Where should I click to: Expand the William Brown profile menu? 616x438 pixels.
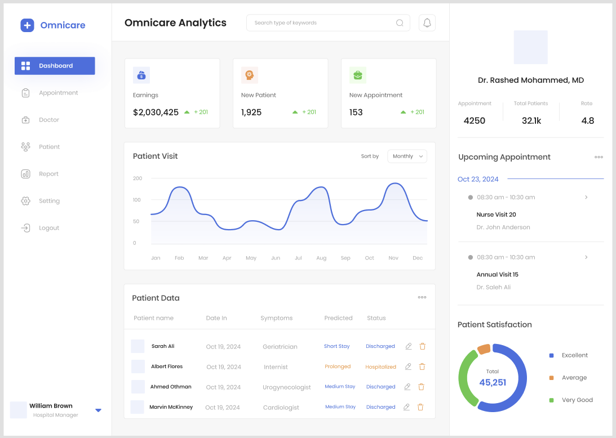click(x=98, y=410)
